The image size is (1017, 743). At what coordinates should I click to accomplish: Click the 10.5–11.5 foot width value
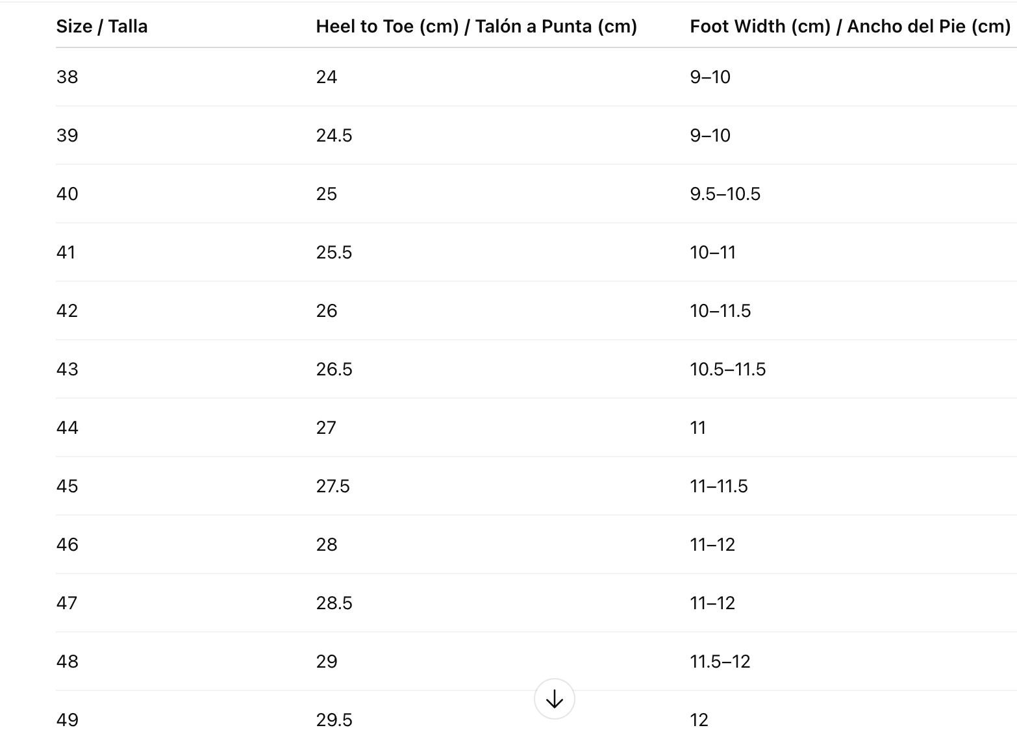click(727, 370)
